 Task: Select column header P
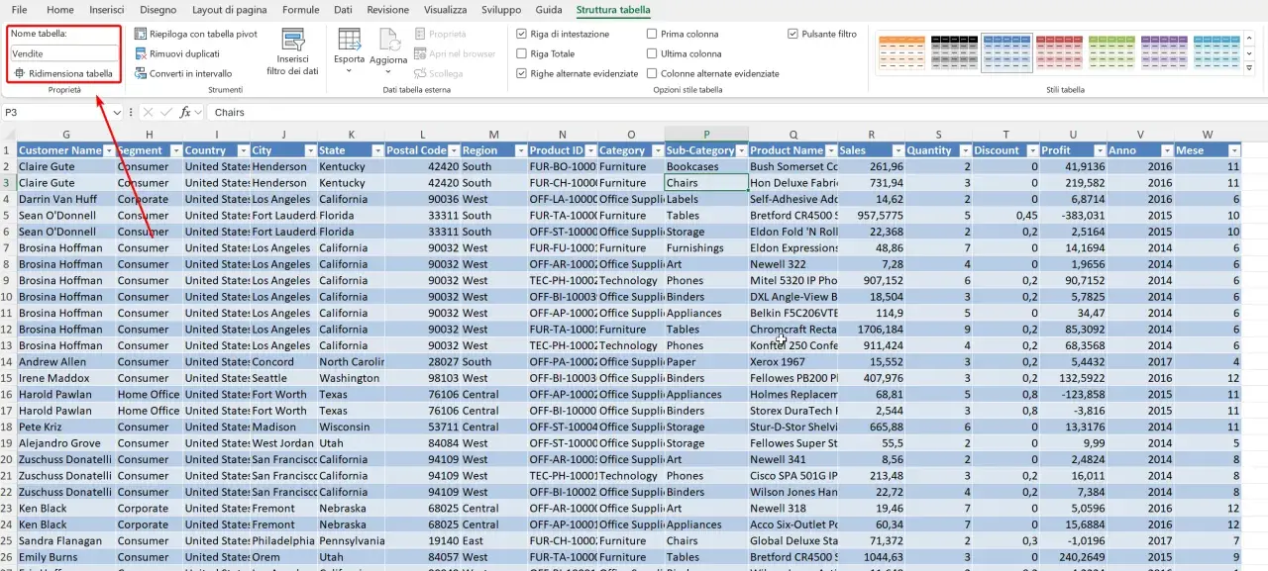coord(706,135)
